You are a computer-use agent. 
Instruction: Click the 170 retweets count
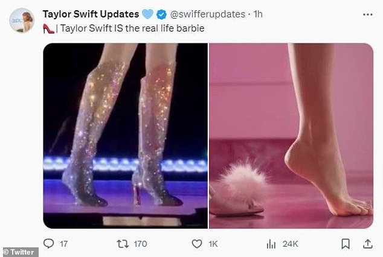[x=140, y=244]
